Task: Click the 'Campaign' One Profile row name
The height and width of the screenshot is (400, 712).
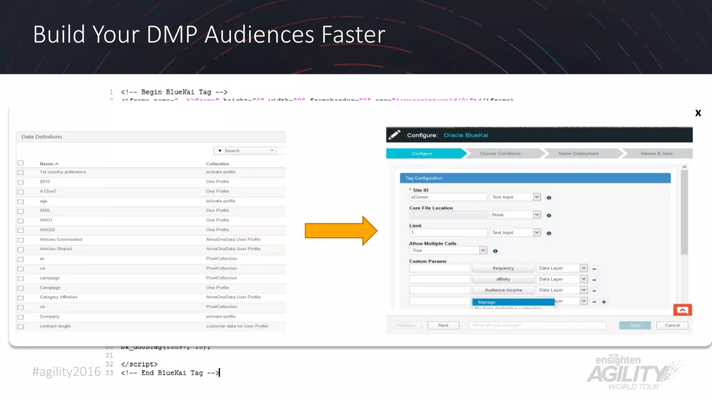Action: pyautogui.click(x=50, y=287)
